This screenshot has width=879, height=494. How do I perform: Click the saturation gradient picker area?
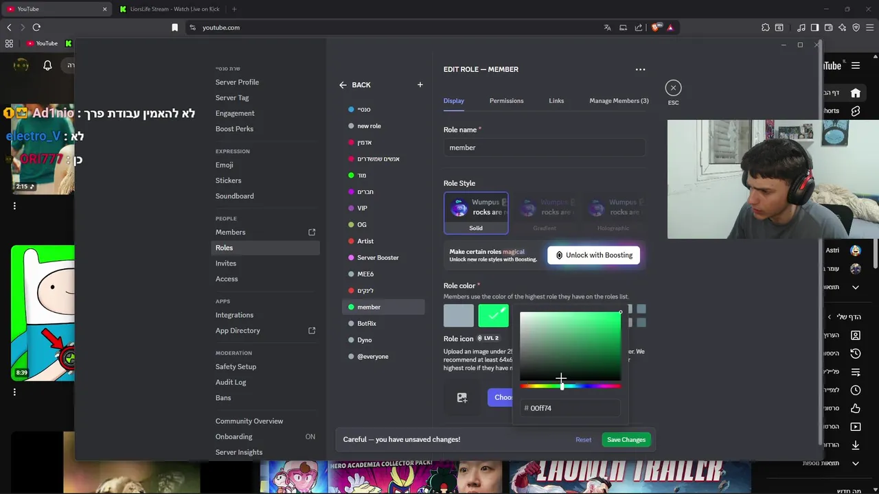(x=570, y=346)
